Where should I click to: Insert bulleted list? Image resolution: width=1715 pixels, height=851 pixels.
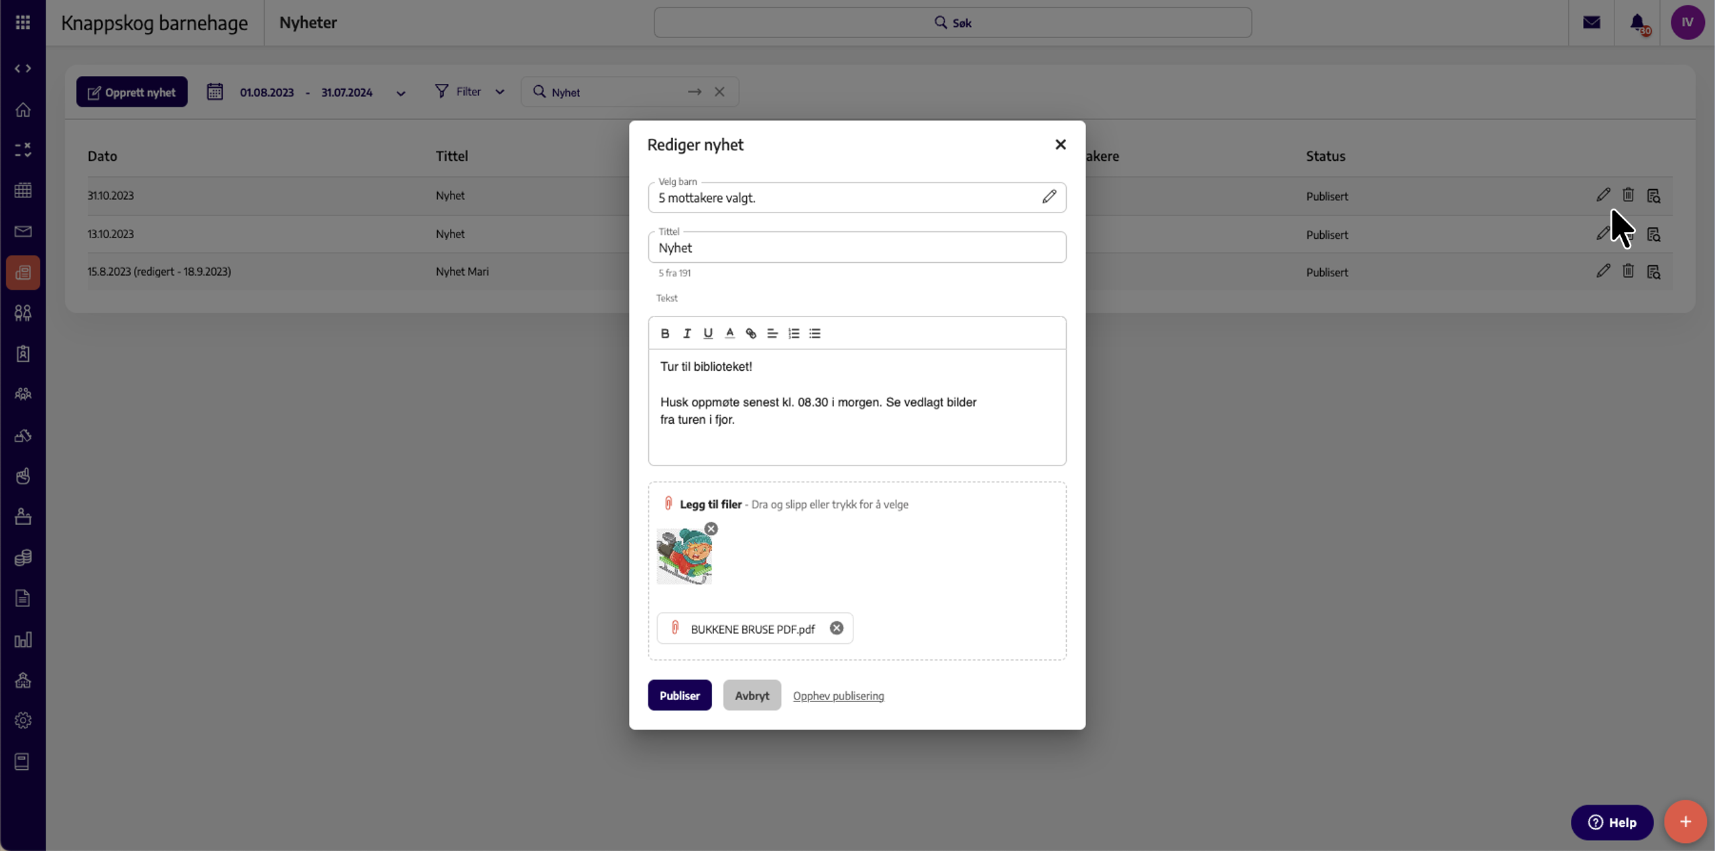(815, 333)
